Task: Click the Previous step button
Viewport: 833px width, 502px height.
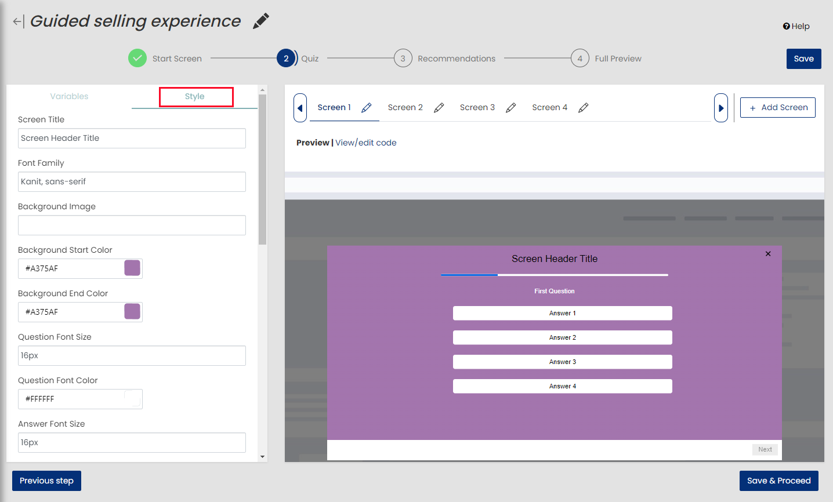Action: pos(46,481)
